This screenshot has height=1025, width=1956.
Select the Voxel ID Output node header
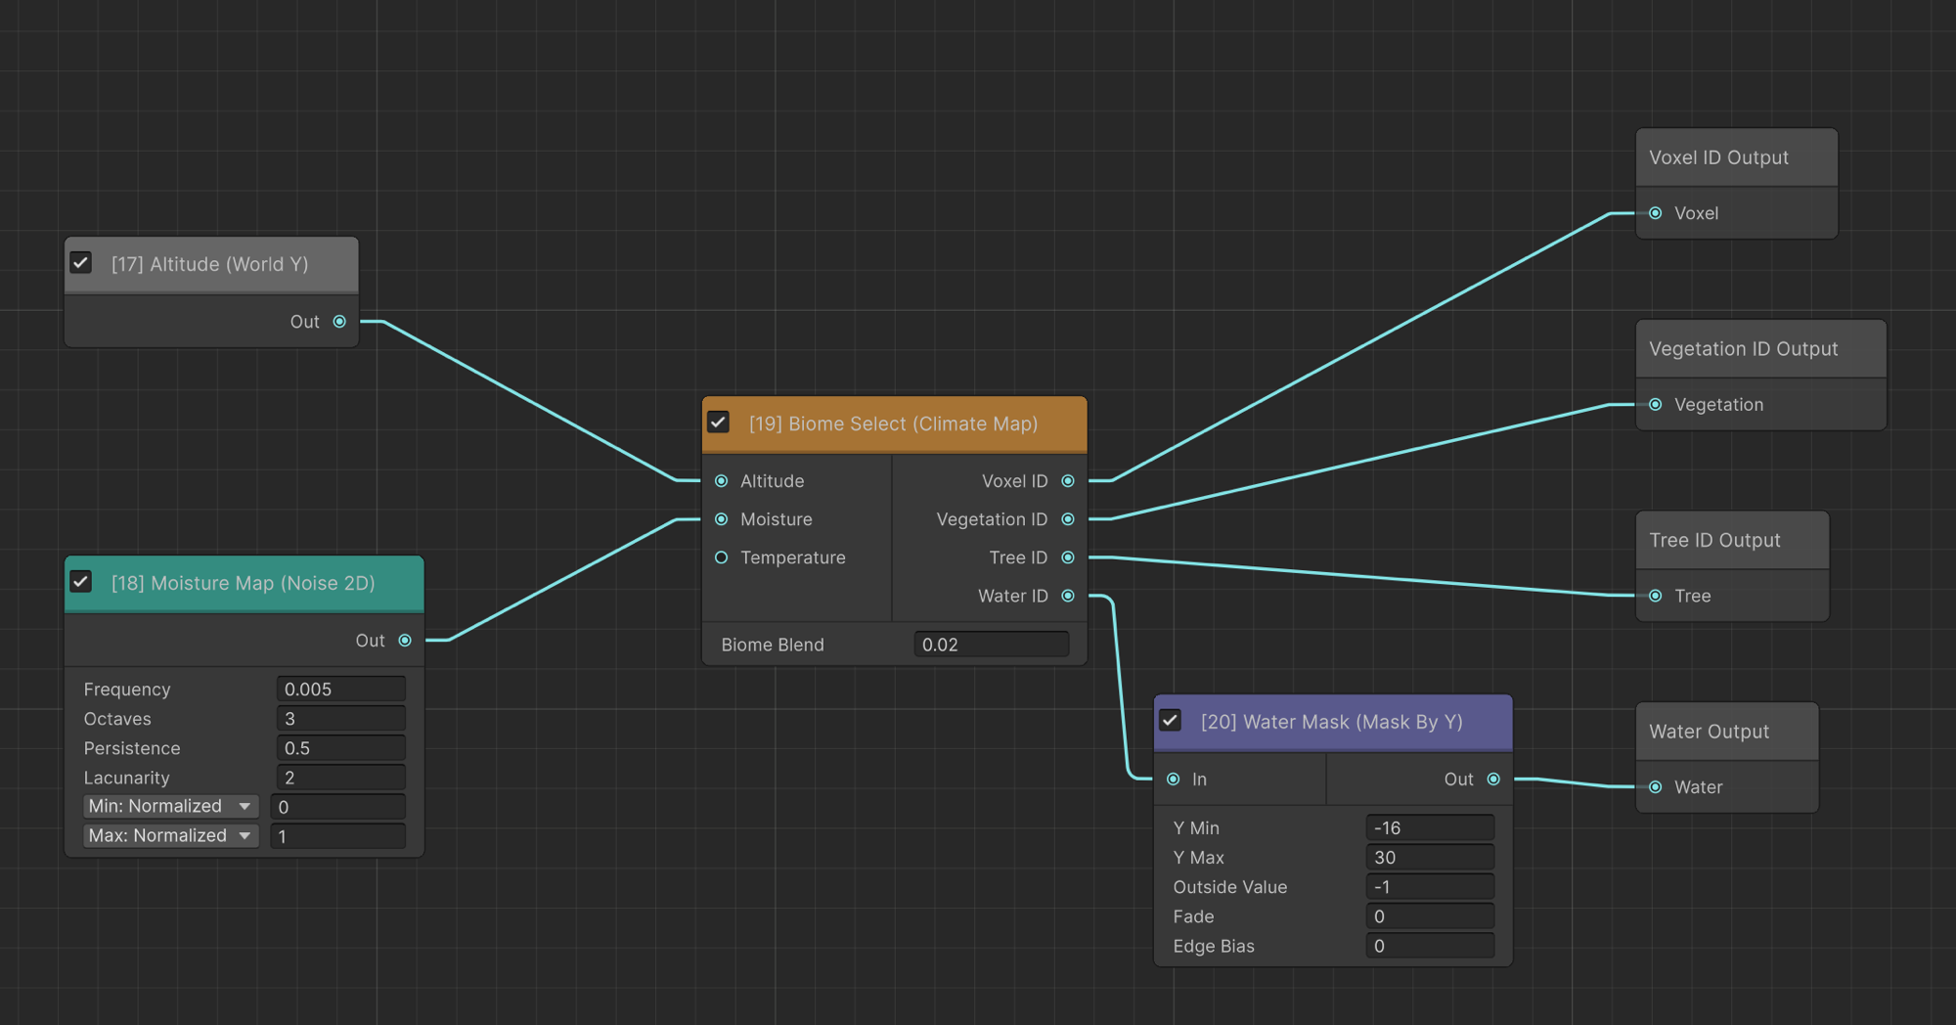click(x=1737, y=157)
